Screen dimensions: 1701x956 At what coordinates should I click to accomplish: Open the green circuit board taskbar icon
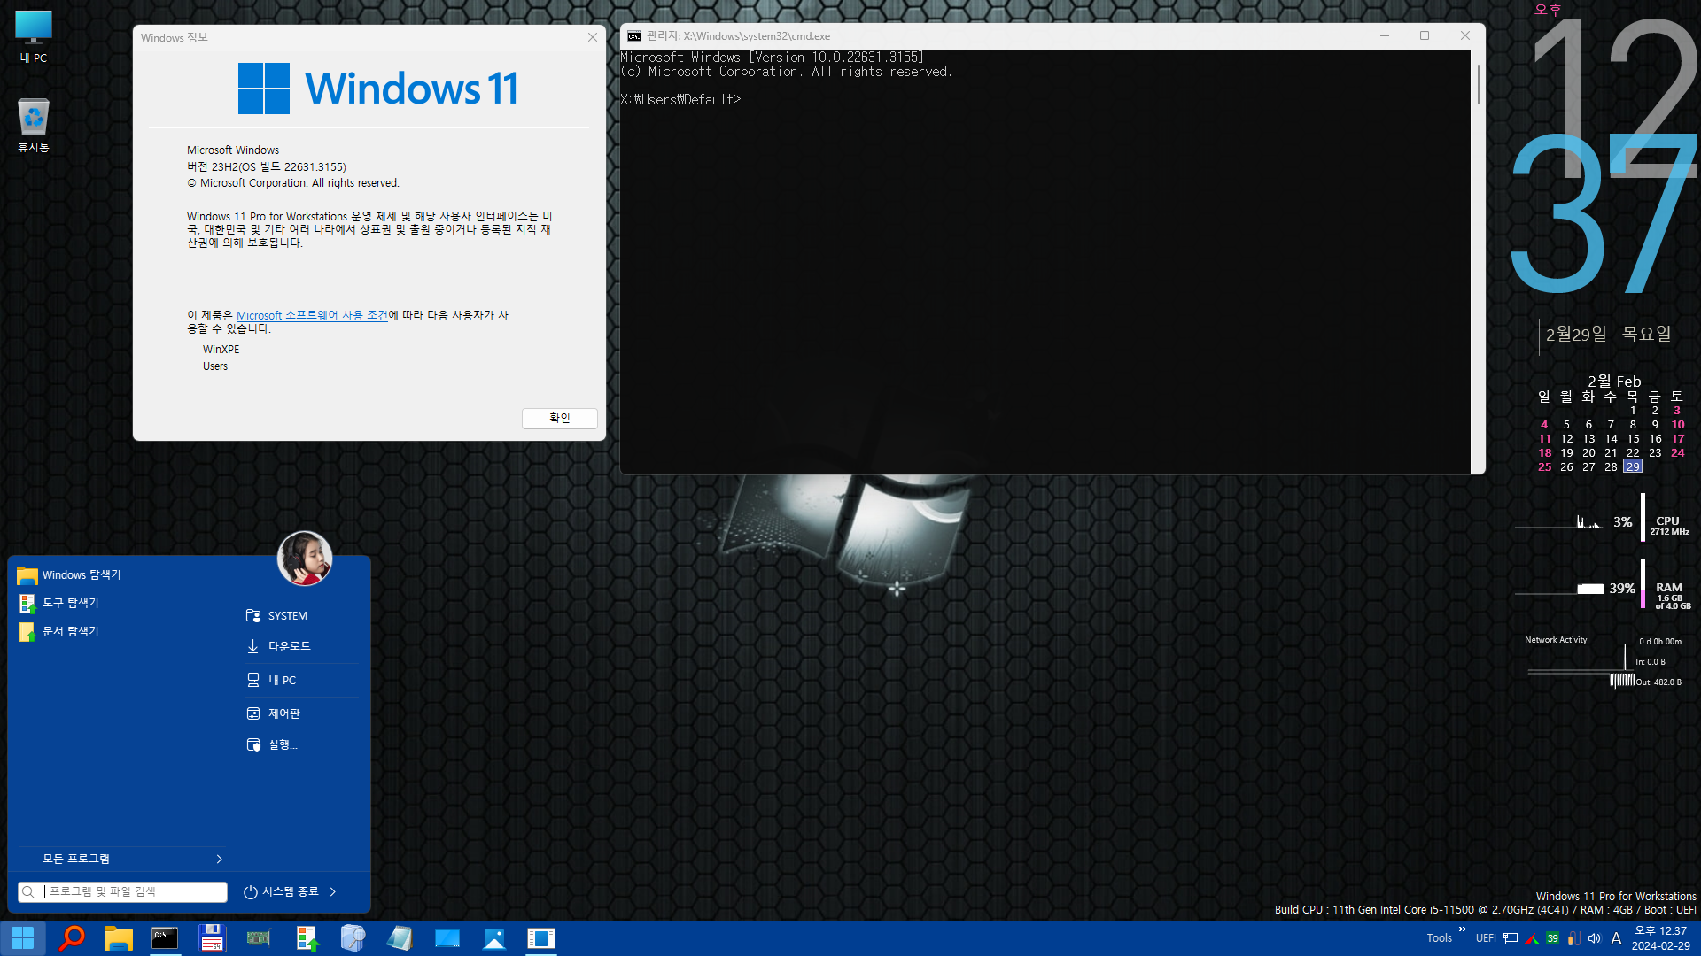(259, 938)
